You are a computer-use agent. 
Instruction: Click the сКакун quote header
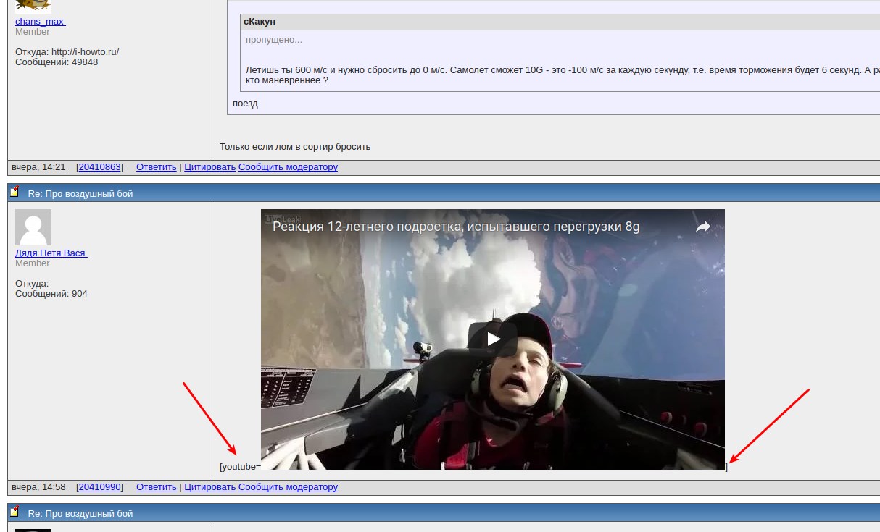(x=260, y=22)
